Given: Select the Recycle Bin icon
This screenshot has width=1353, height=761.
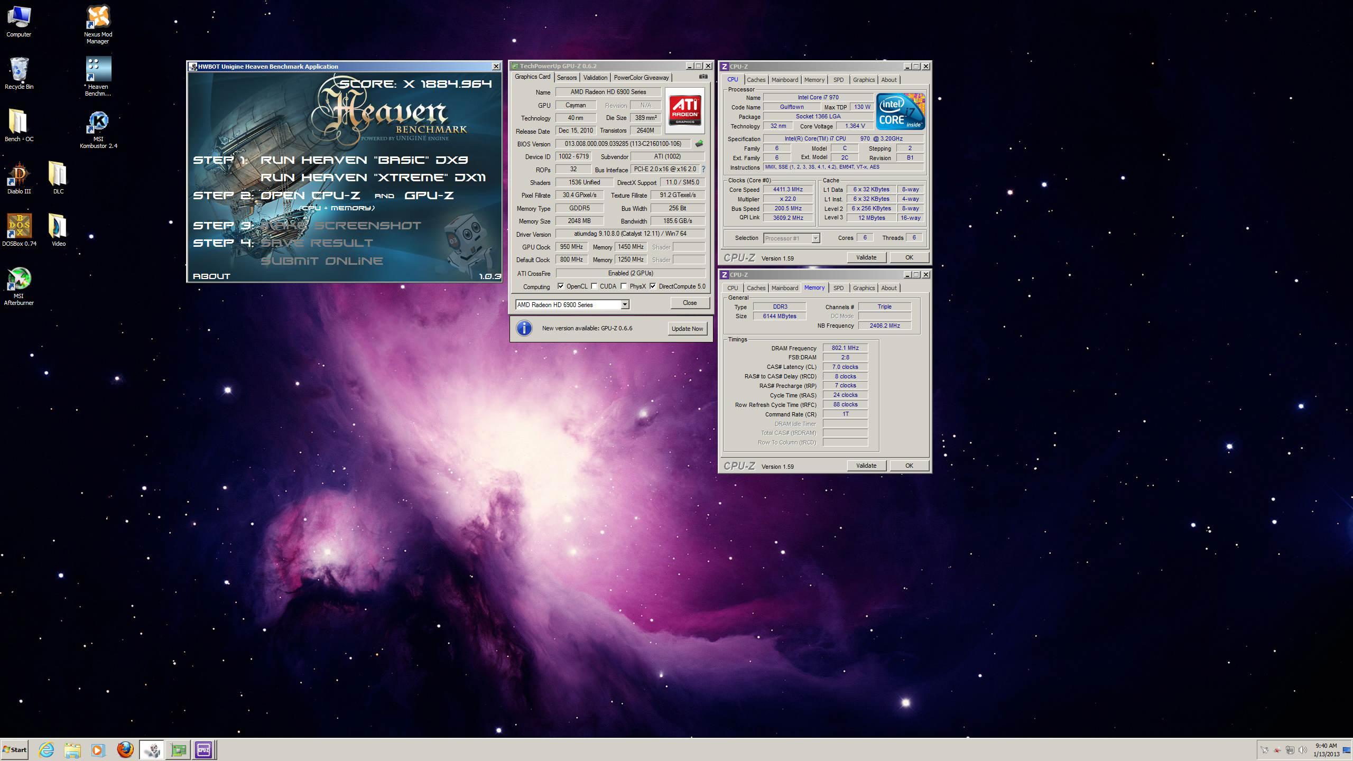Looking at the screenshot, I should (19, 73).
